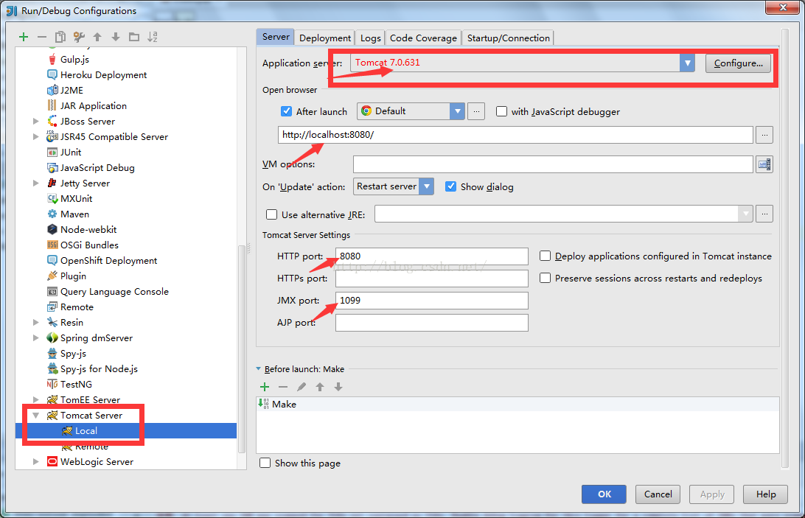
Task: Click into HTTP port field
Action: pyautogui.click(x=432, y=256)
